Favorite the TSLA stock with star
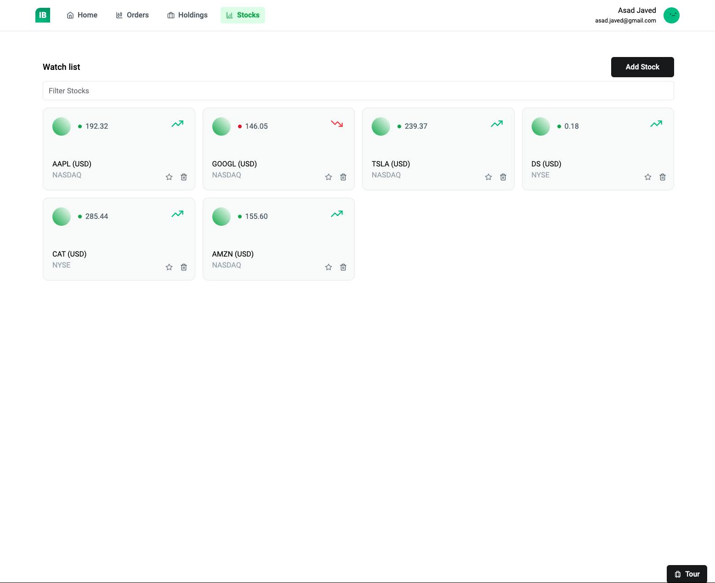 click(x=488, y=177)
